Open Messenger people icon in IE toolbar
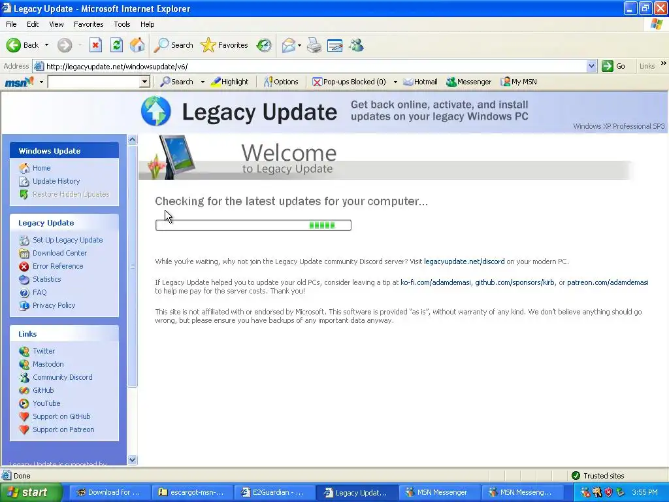This screenshot has width=669, height=502. (356, 45)
